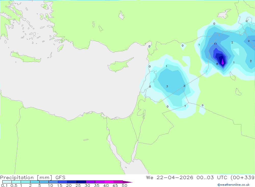Screen dimensions: 255x187
Task: Click the legend label '30'
Action: tap(87, 185)
